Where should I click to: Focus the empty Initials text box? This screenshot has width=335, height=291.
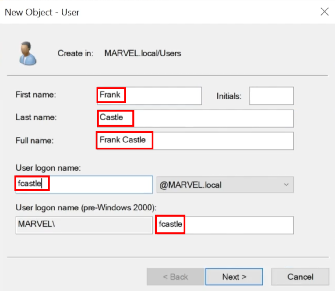271,96
